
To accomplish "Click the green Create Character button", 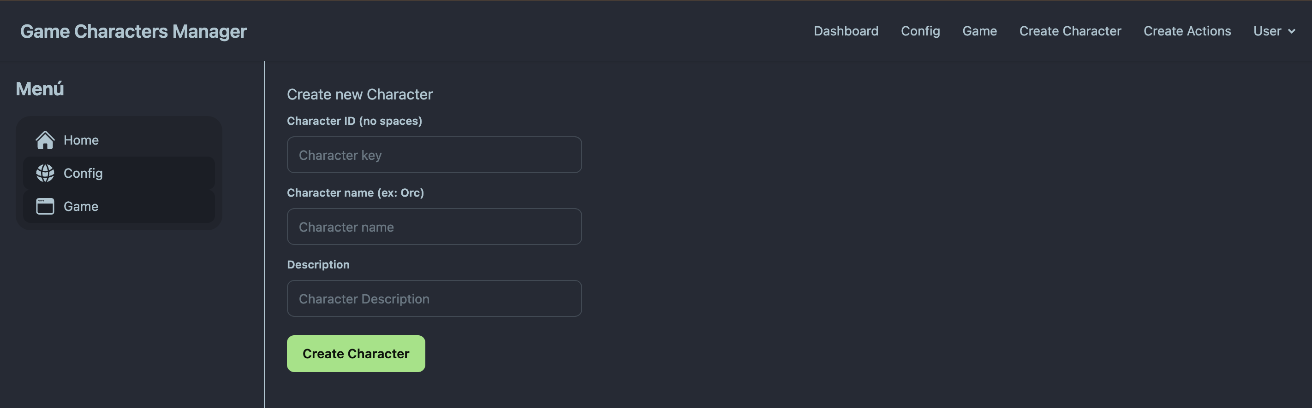I will coord(356,354).
